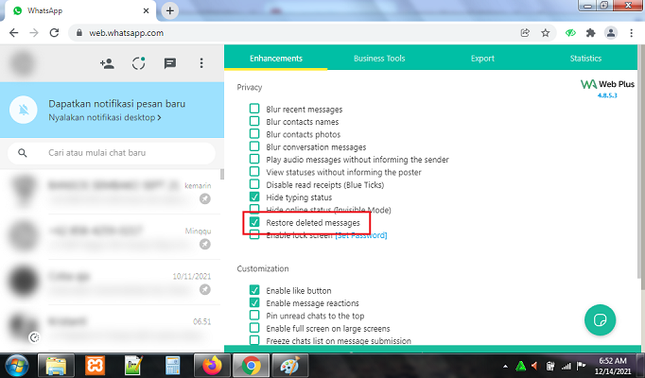Open the WhatsApp Status circle icon

(x=139, y=63)
